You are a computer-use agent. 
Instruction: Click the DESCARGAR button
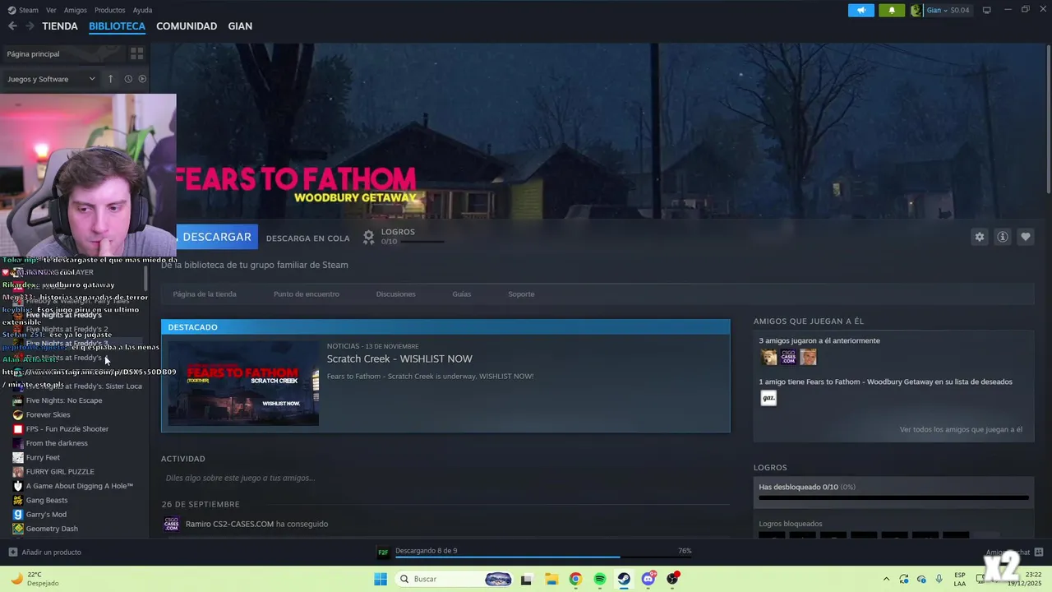pyautogui.click(x=217, y=237)
